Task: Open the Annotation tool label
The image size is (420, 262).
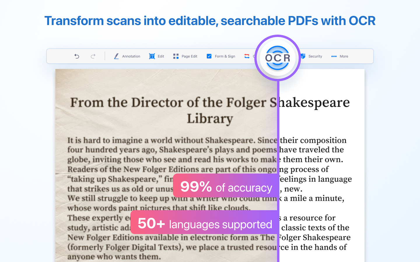Action: point(131,56)
